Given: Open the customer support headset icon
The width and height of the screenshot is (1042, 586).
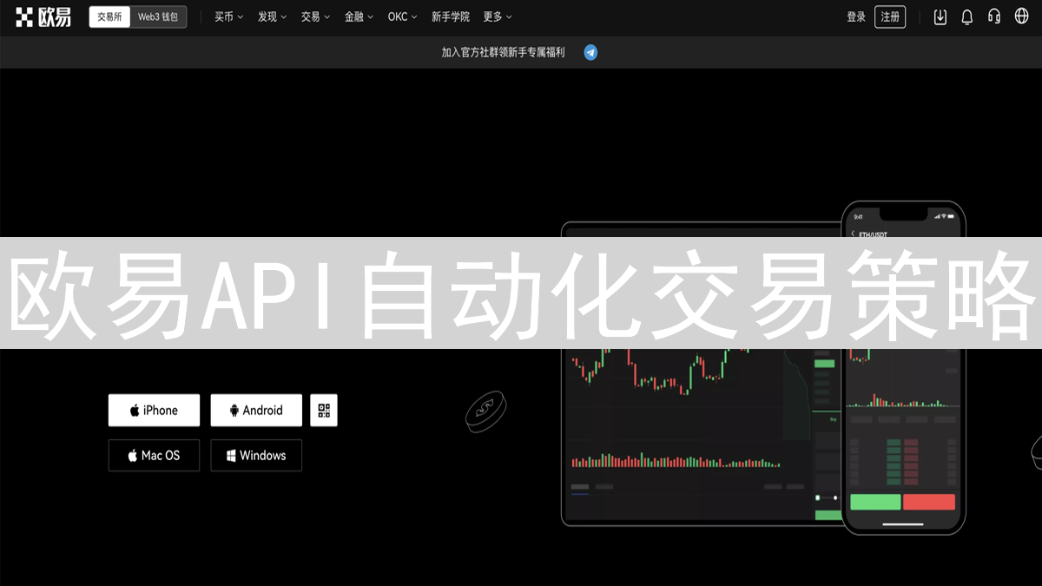Looking at the screenshot, I should tap(994, 16).
